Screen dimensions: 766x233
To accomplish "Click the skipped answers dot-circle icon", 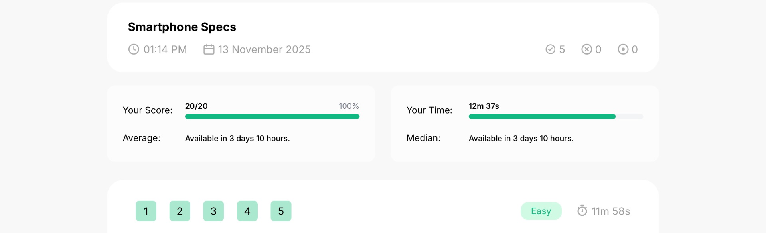I will [x=623, y=49].
